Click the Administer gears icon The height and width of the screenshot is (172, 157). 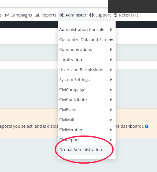pos(61,15)
